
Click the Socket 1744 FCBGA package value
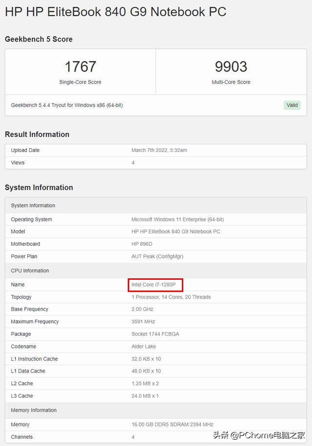155,334
